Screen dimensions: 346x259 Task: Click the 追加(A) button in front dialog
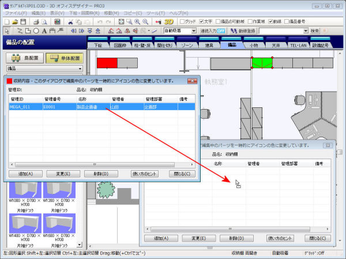[x=25, y=173]
